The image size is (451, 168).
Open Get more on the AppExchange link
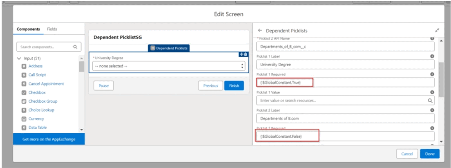point(49,139)
